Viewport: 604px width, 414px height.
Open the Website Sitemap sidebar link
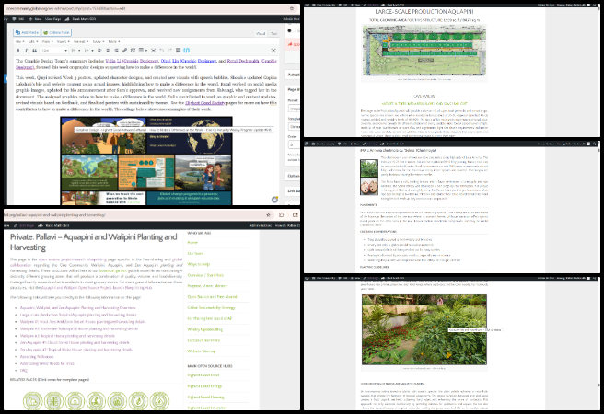[x=202, y=351]
